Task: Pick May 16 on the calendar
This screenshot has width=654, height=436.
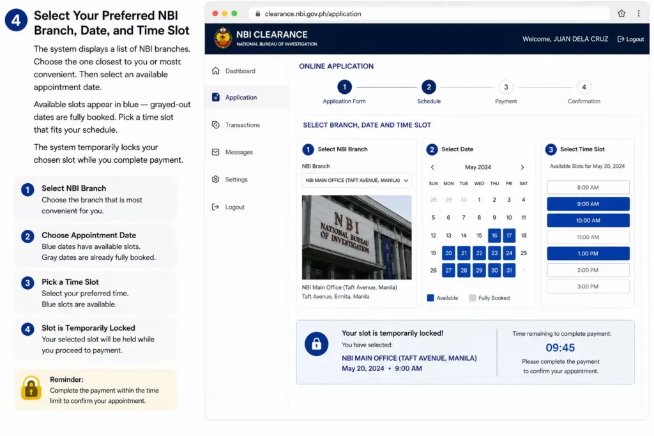Action: pyautogui.click(x=494, y=236)
